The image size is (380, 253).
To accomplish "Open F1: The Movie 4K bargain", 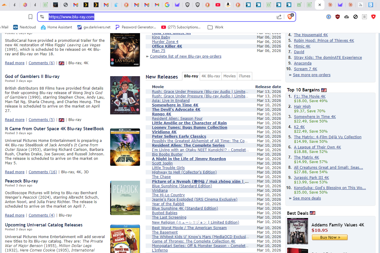I will 310,96.
